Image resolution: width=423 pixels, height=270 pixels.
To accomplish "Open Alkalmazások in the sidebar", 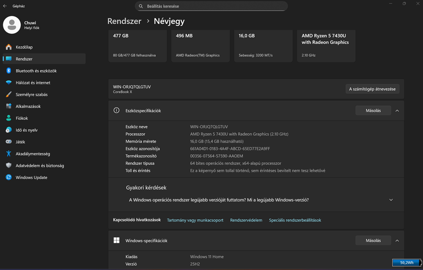I will [28, 106].
